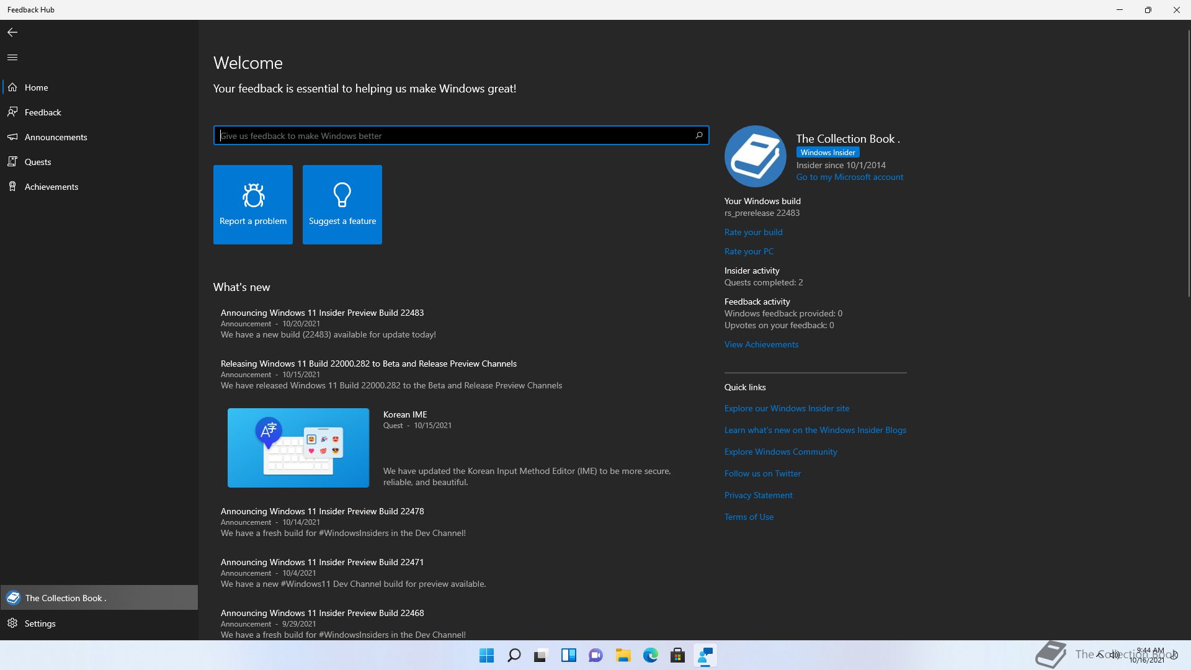Open The Collection Book account entry in sidebar
The image size is (1191, 670).
(x=99, y=597)
